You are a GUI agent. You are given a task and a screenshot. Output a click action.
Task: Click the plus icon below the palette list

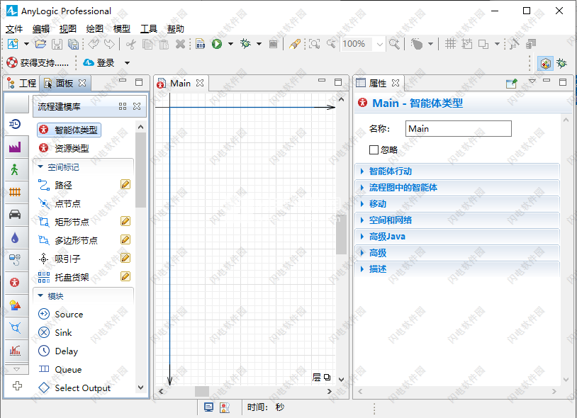coord(17,385)
